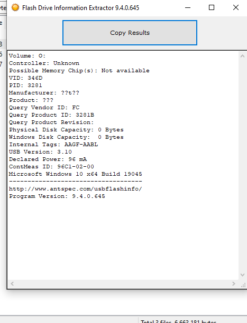
Task: Close the Flash Drive Information Extractor window
Action: [x=236, y=7]
